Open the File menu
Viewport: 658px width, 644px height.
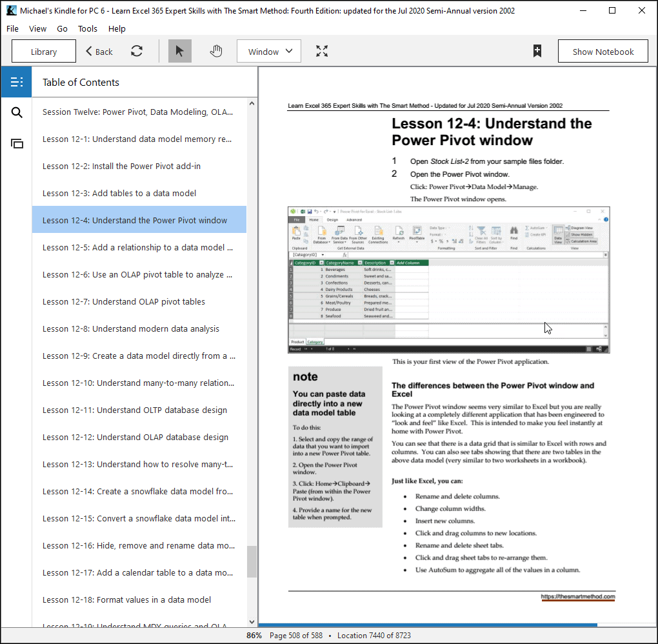tap(13, 28)
